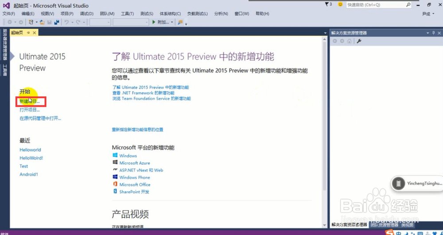Open the redo history dropdown arrow
443x235 pixels.
pyautogui.click(x=84, y=22)
